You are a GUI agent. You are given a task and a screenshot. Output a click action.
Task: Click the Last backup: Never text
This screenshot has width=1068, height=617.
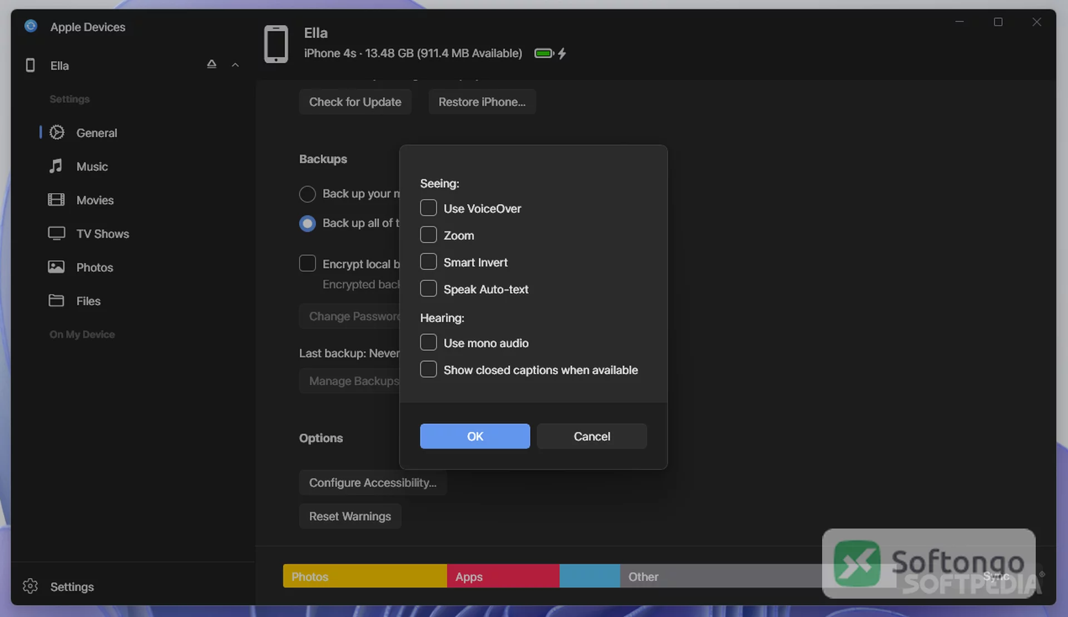349,353
